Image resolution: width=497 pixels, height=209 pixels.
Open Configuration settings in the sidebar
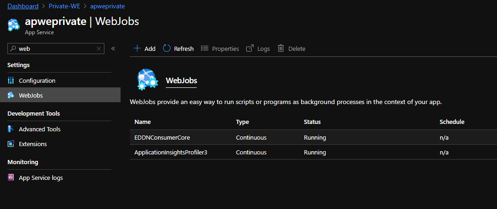click(37, 80)
